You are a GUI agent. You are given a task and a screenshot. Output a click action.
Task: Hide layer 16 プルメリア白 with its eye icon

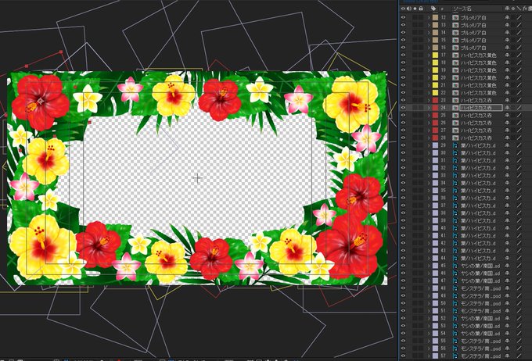pyautogui.click(x=403, y=48)
